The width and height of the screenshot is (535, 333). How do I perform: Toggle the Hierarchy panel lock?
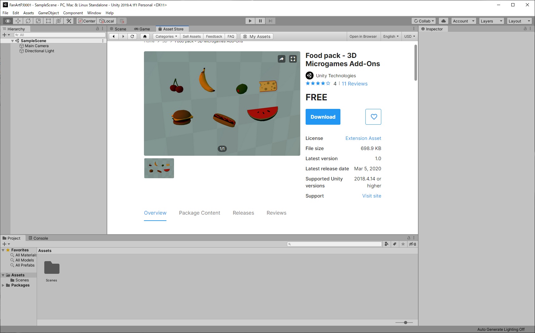coord(97,28)
